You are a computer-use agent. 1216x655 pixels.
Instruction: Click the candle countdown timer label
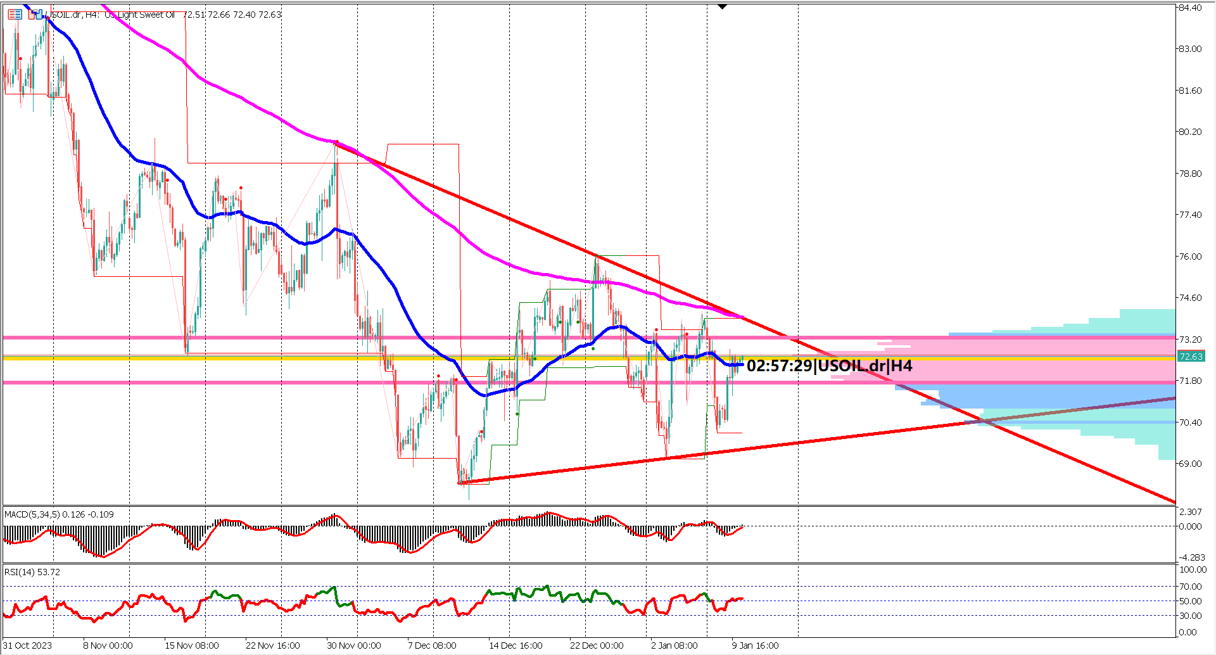coord(830,366)
